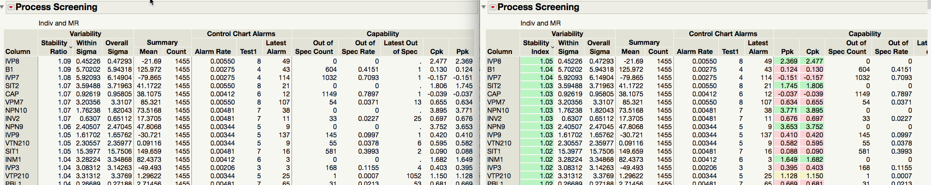Screen dimensions: 931x185
Task: Click the Latest Out of Spec header
Action: point(401,47)
